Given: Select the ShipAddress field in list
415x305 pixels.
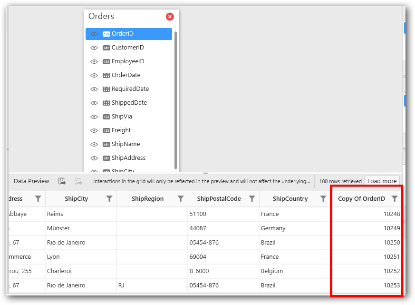Looking at the screenshot, I should [x=128, y=158].
